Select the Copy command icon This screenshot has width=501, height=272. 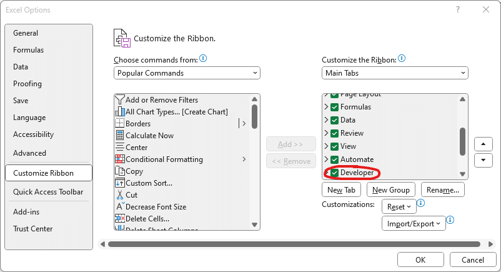(x=121, y=171)
